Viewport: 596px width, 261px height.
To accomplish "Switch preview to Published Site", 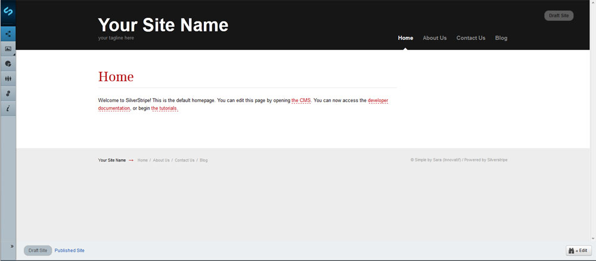I will (x=70, y=250).
